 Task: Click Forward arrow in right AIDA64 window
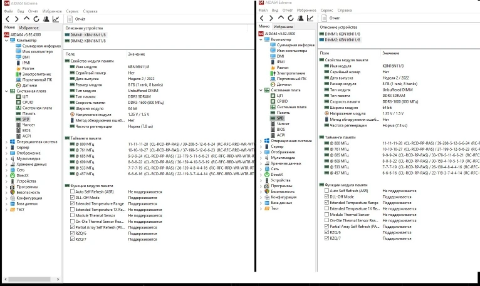pyautogui.click(x=271, y=18)
